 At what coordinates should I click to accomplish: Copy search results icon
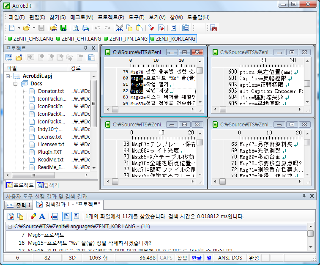click(20, 216)
